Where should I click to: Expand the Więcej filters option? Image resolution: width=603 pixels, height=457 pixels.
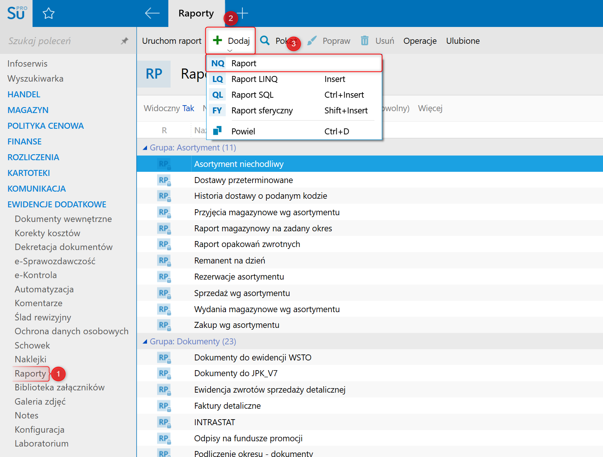coord(430,108)
